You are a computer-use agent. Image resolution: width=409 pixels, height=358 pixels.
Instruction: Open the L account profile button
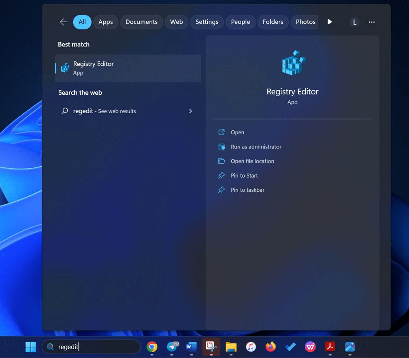click(354, 22)
